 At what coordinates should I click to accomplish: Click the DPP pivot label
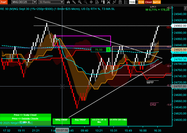(x=153, y=45)
